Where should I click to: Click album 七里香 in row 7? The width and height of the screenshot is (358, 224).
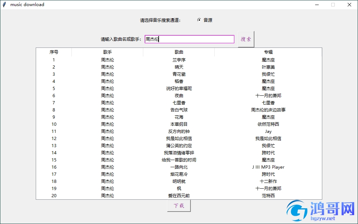click(x=268, y=103)
